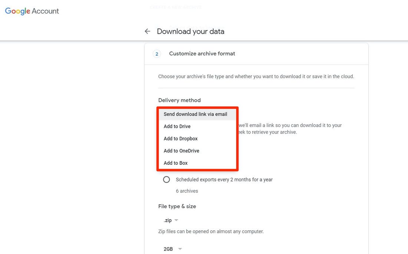The image size is (408, 254).
Task: Click the Download your data title
Action: pos(191,31)
